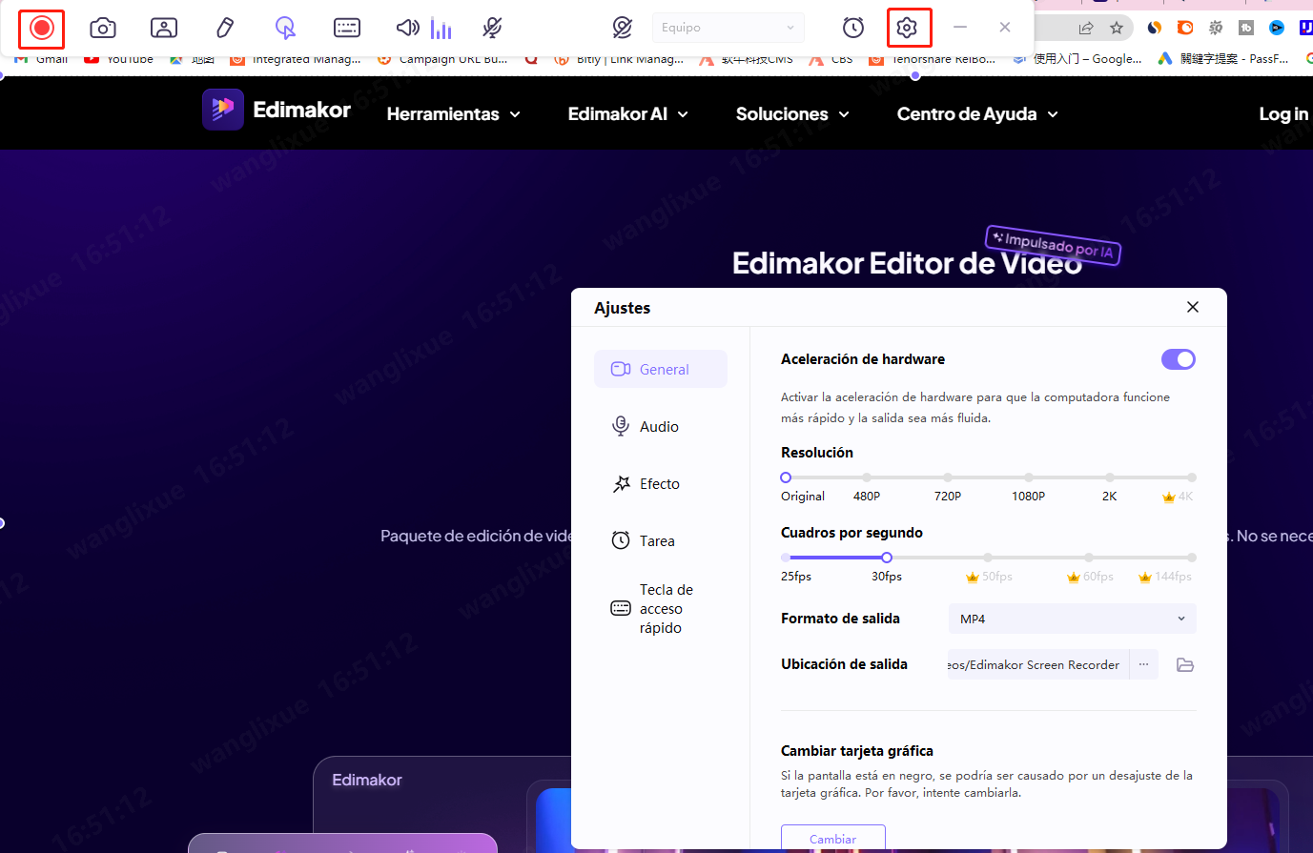Toggle the muted microphone icon

(492, 29)
